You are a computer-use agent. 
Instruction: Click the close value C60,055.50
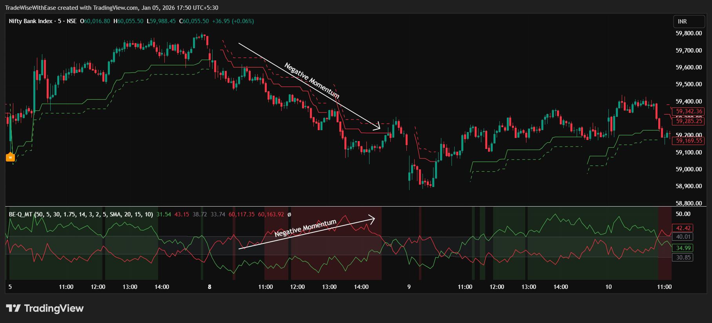(x=194, y=21)
